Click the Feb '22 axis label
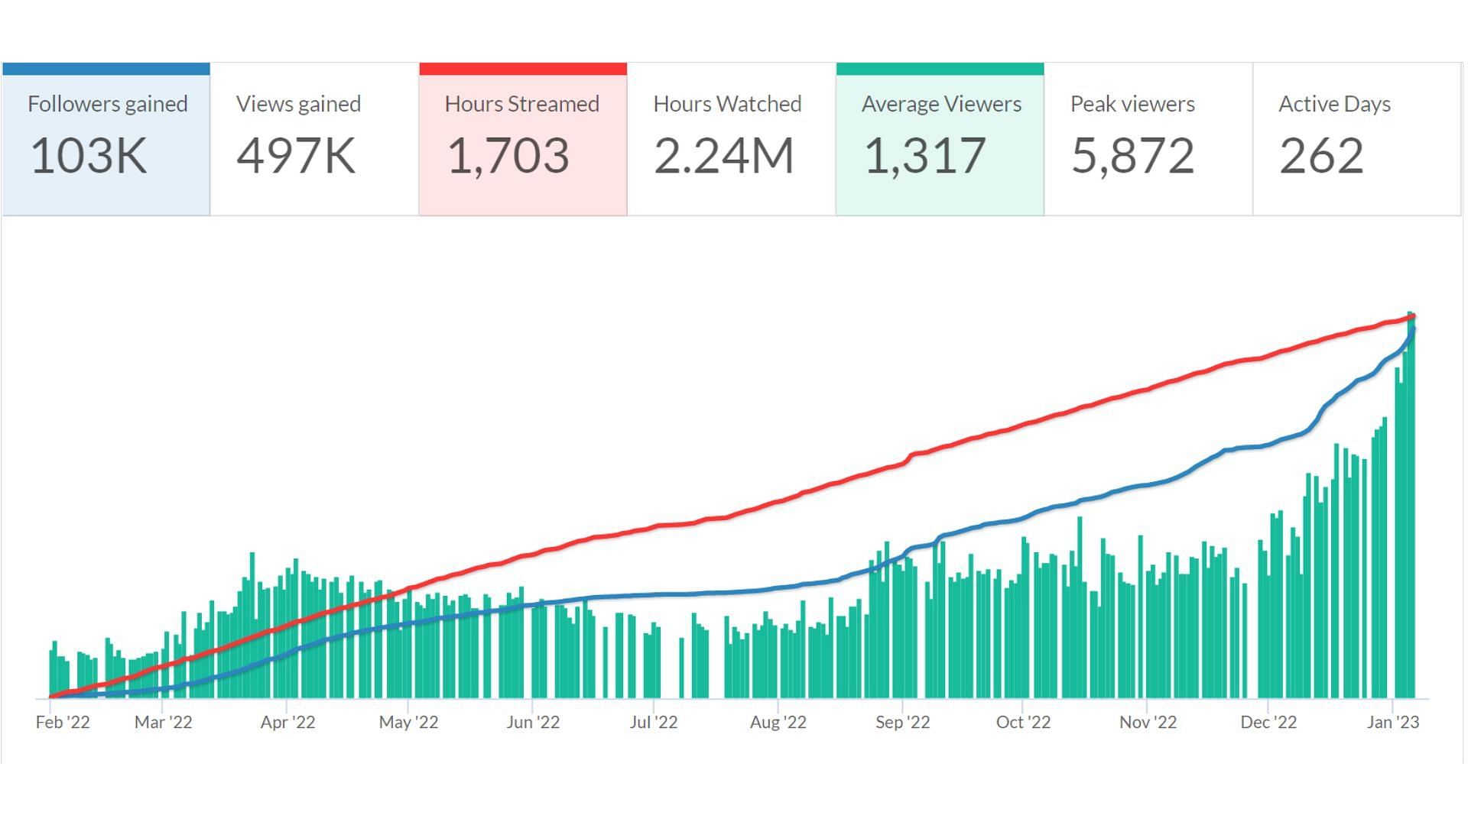Viewport: 1468px width, 825px height. point(63,722)
